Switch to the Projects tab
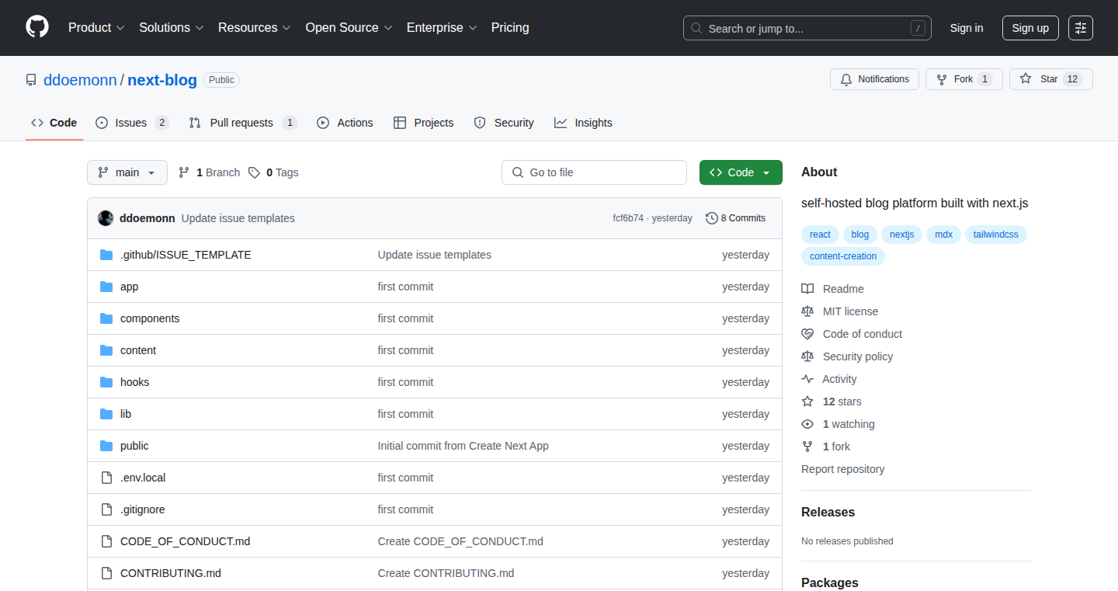The image size is (1118, 591). (x=423, y=123)
